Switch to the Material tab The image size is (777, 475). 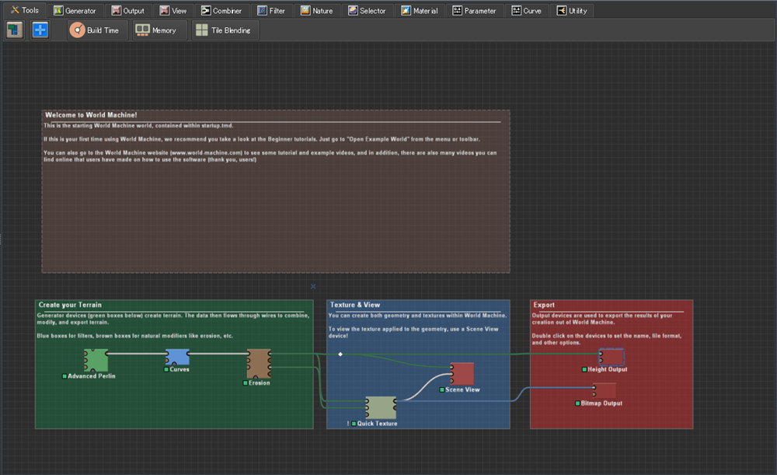420,10
